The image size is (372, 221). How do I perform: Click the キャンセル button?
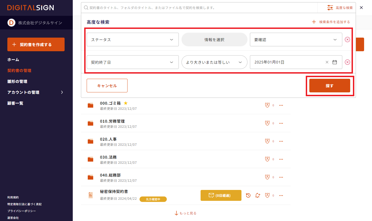coord(107,86)
